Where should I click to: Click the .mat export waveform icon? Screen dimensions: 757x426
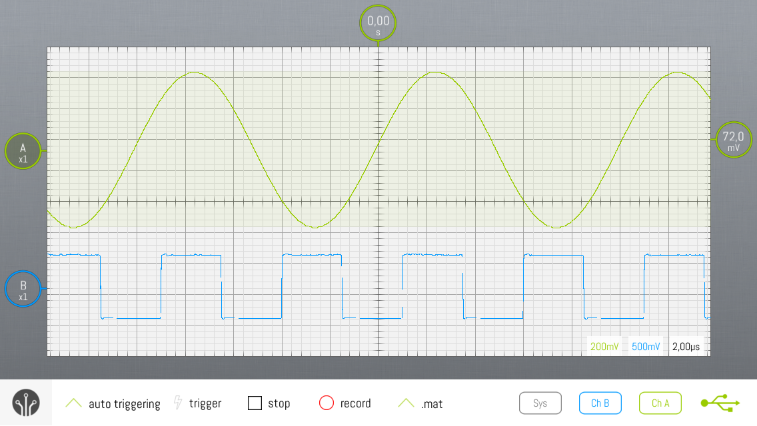(406, 403)
